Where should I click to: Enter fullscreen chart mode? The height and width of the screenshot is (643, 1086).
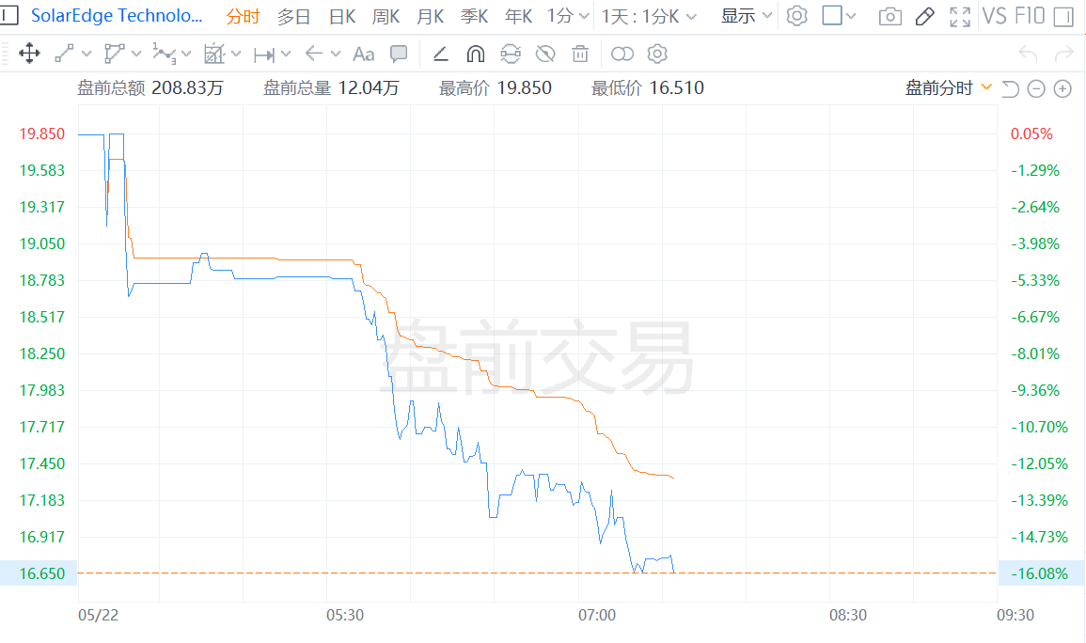click(960, 16)
